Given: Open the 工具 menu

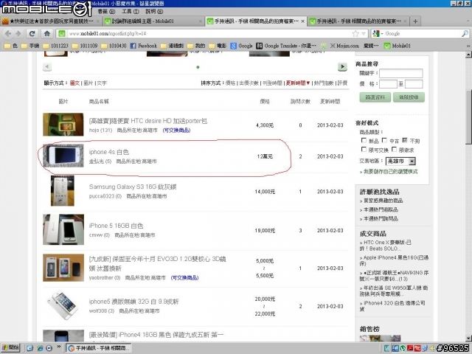Looking at the screenshot, I should click(x=131, y=11).
